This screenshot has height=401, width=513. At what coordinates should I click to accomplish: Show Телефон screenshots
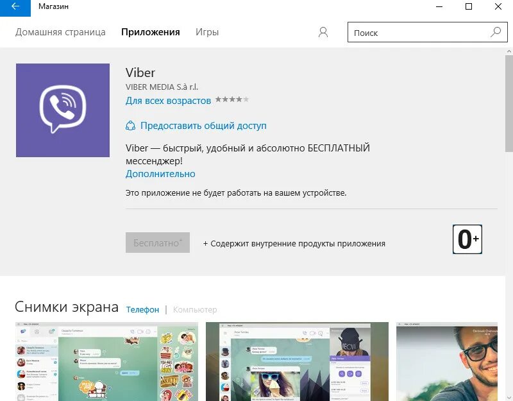click(142, 309)
